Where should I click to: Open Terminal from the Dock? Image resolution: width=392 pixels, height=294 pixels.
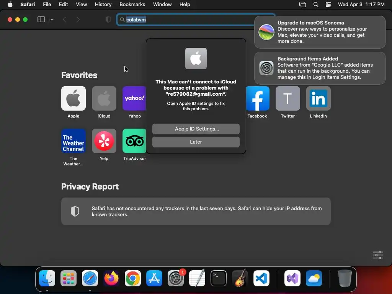coord(219,278)
